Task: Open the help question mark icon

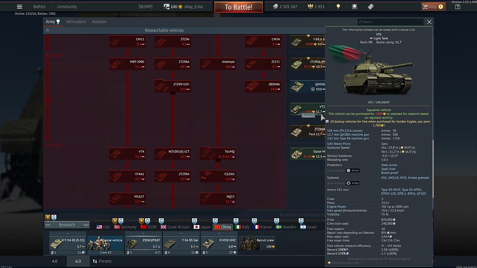Action: 457,7
